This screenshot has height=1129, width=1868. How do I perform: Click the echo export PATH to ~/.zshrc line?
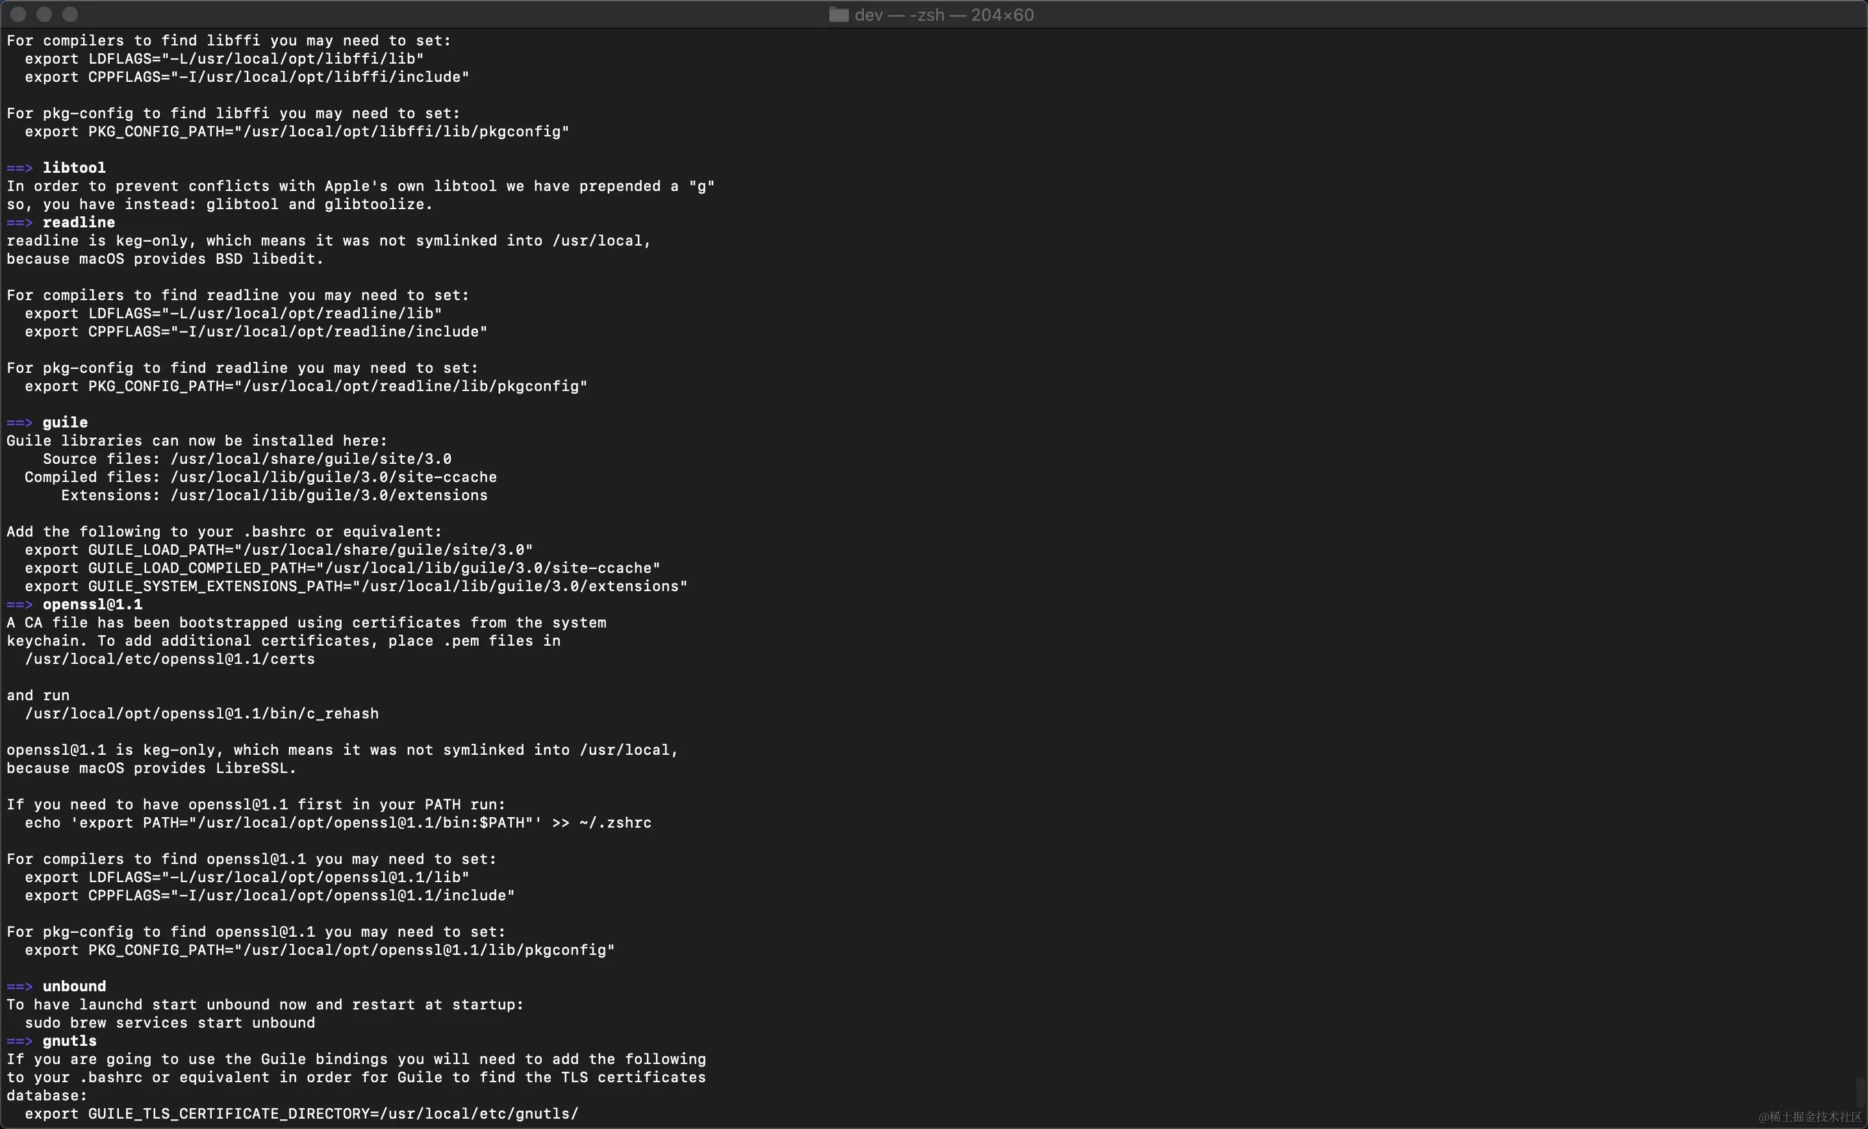tap(338, 822)
